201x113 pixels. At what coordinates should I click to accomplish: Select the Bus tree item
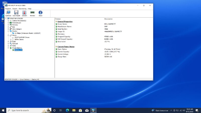14,27
